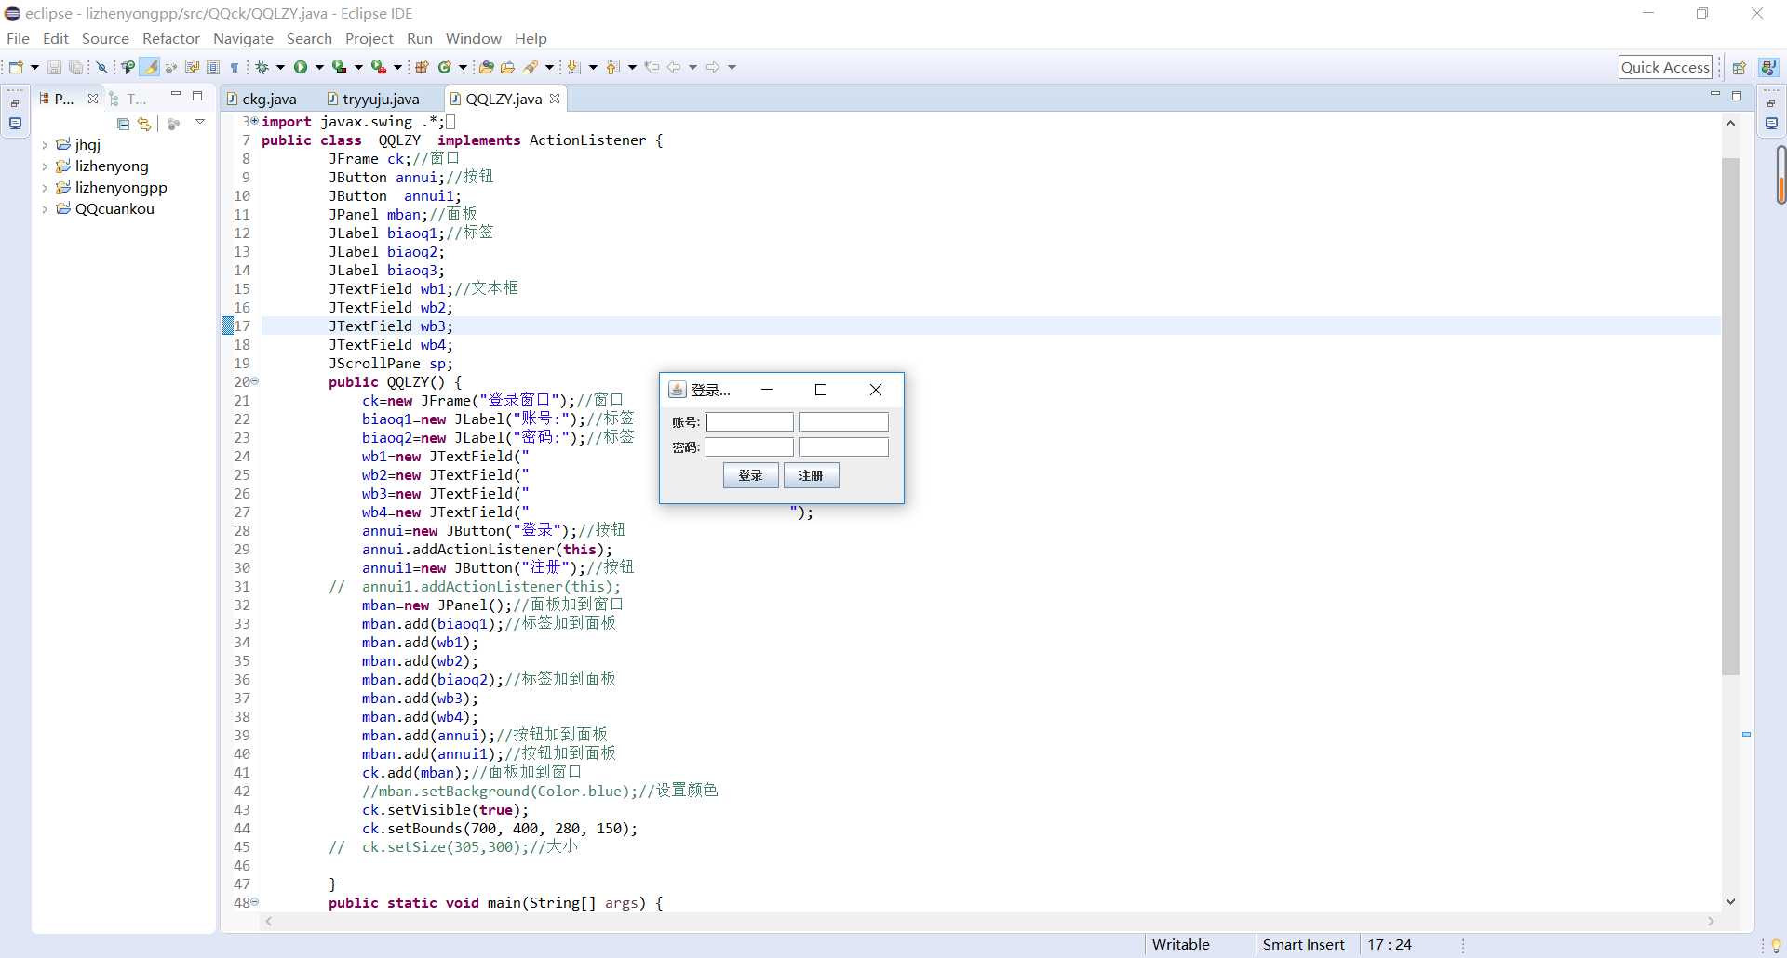Image resolution: width=1787 pixels, height=958 pixels.
Task: Expand the QQcuankou project
Action: click(45, 209)
